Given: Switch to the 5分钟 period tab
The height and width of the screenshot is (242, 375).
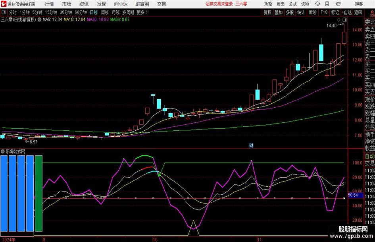Looking at the screenshot, I should pos(37,12).
